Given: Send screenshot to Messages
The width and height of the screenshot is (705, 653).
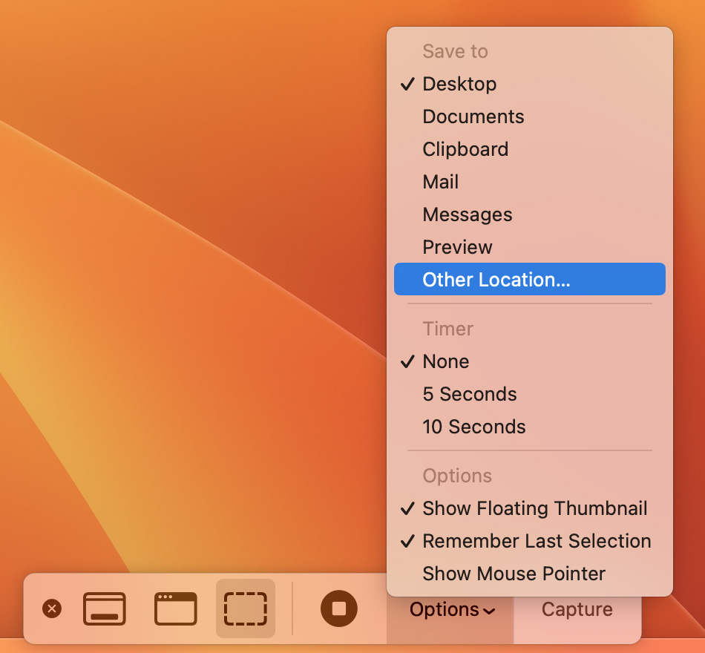Looking at the screenshot, I should click(530, 214).
